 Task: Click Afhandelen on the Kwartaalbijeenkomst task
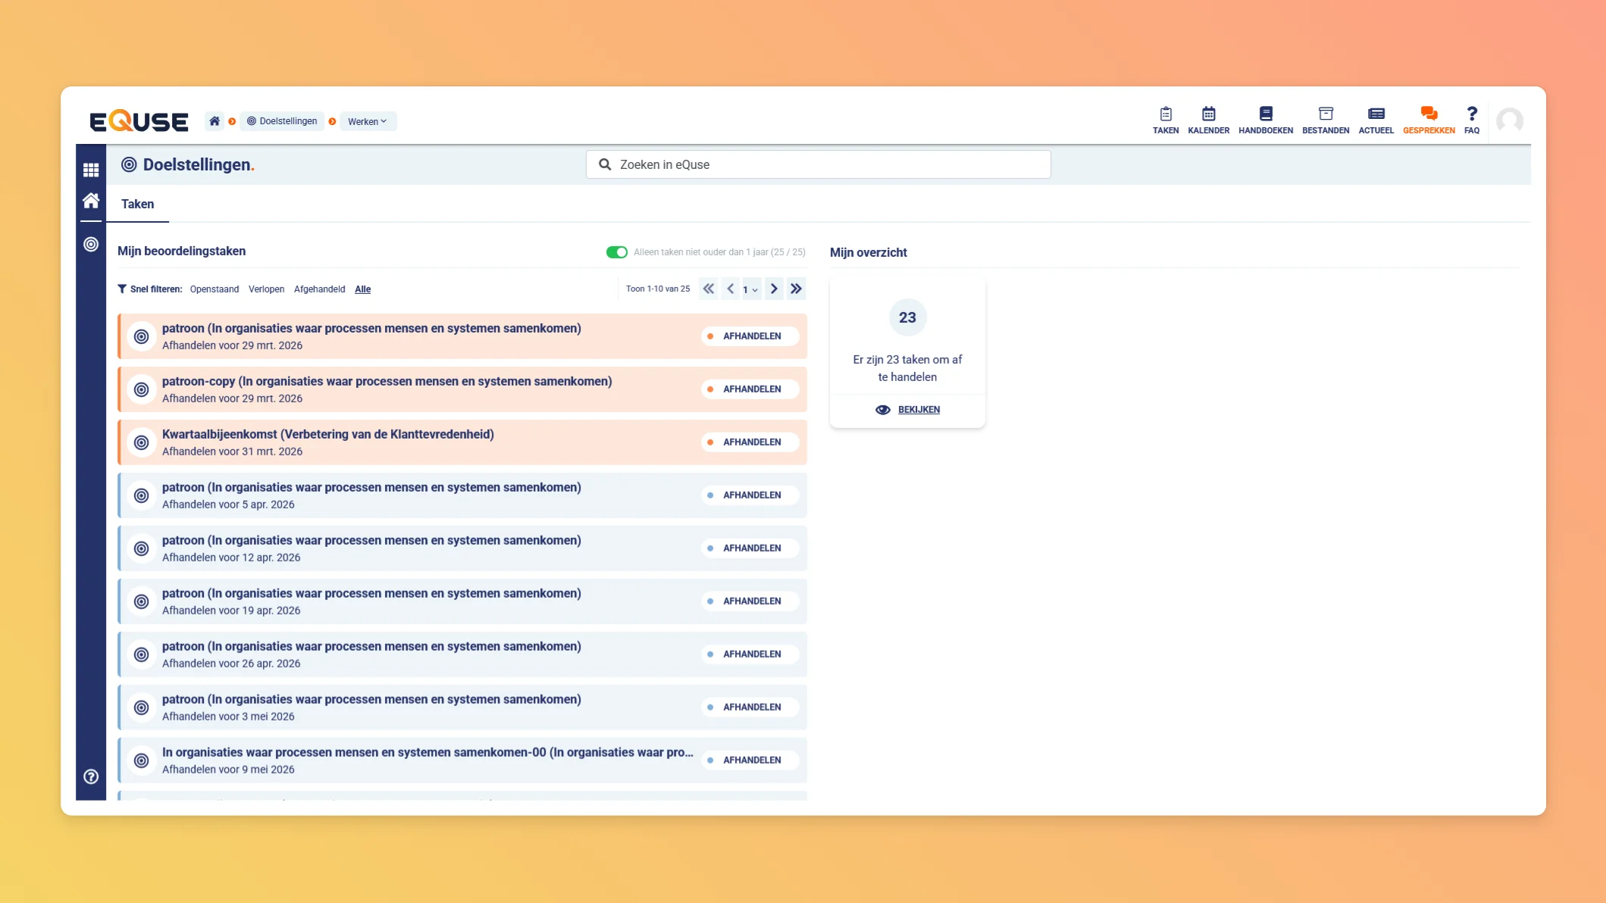point(750,442)
